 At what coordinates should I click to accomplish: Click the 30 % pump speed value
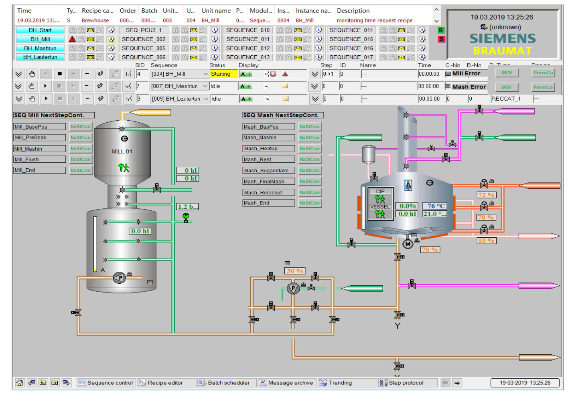[295, 271]
